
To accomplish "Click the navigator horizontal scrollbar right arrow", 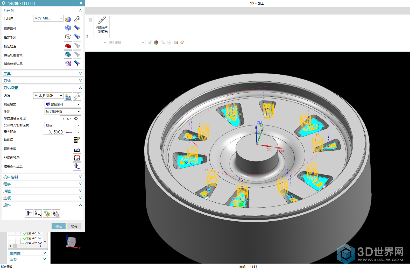I will [x=41, y=246].
